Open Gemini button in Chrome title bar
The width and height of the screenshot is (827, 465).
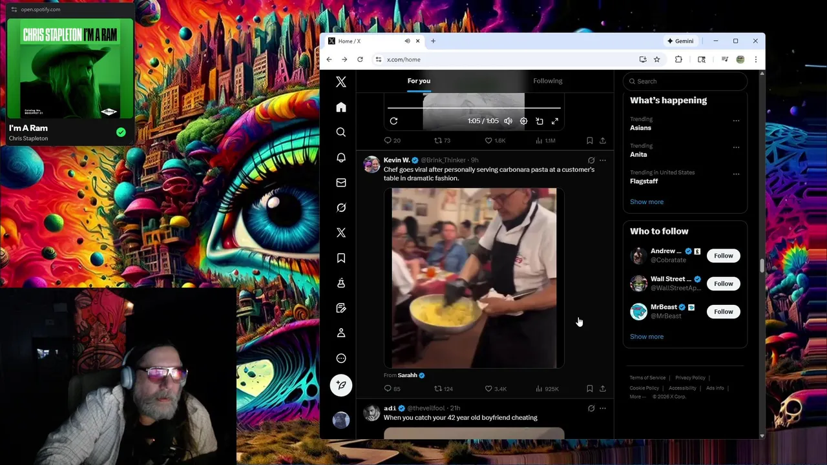[680, 41]
